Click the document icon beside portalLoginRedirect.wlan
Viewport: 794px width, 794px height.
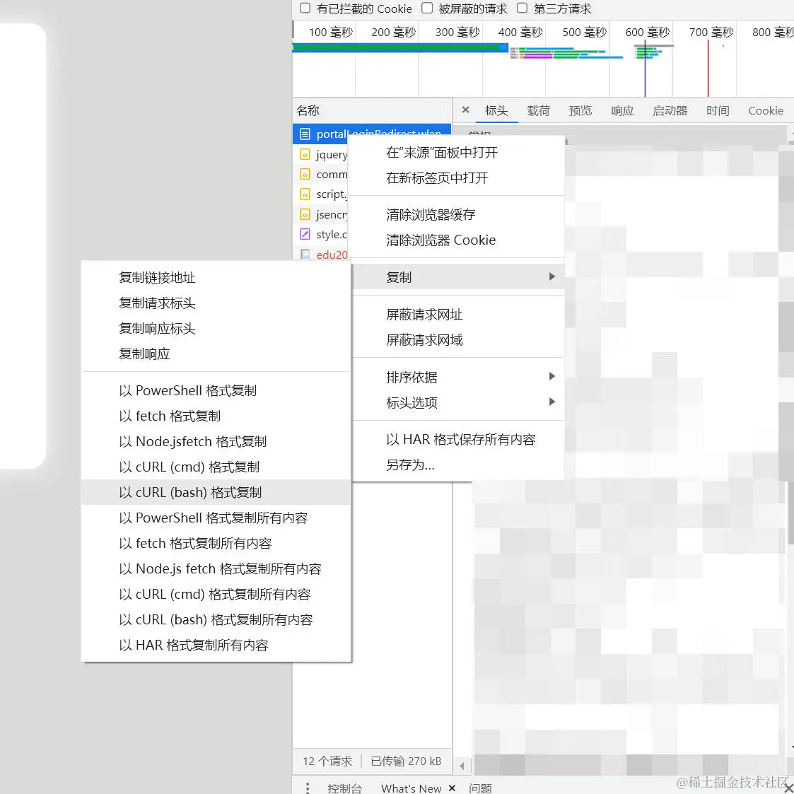pyautogui.click(x=305, y=134)
